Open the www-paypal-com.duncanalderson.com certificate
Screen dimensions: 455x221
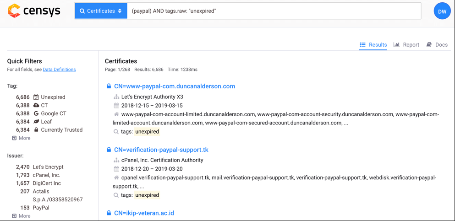174,86
